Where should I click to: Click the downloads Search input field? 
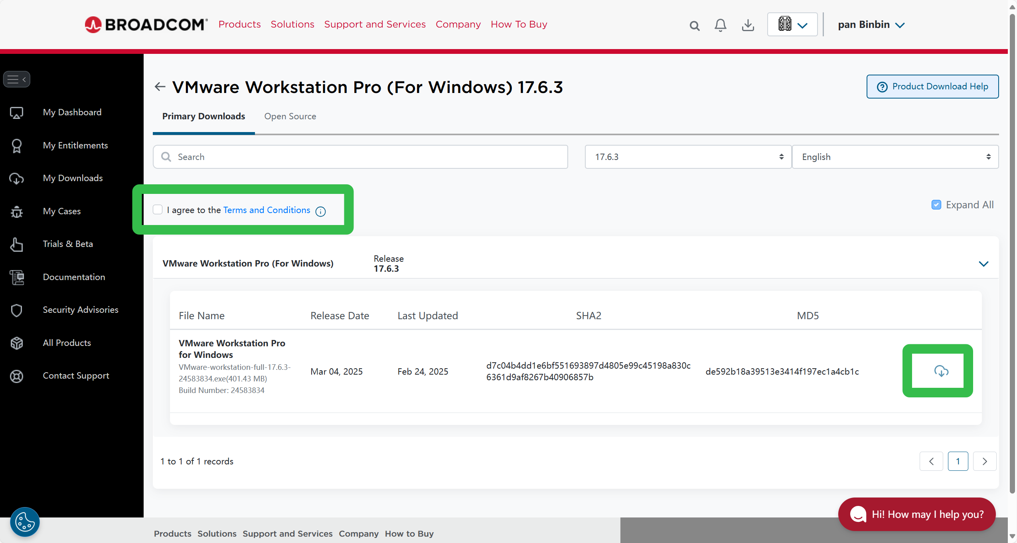coord(360,157)
